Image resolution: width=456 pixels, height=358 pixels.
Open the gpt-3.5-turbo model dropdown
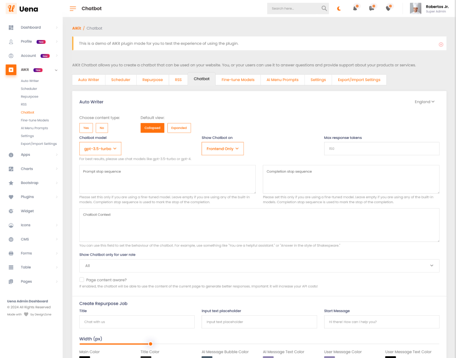point(100,149)
